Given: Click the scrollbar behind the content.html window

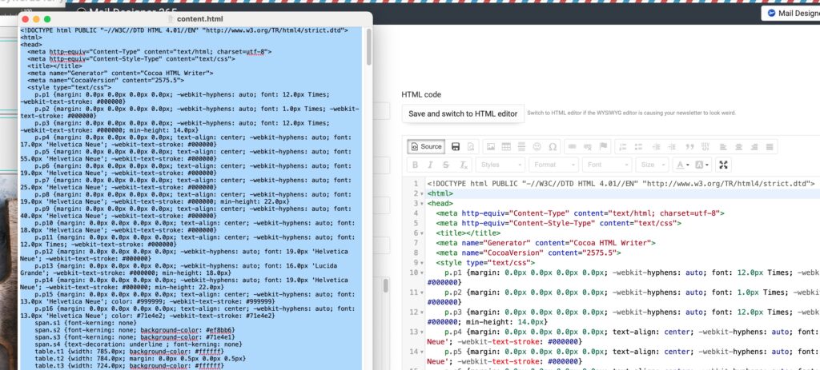Looking at the screenshot, I should pos(386,285).
